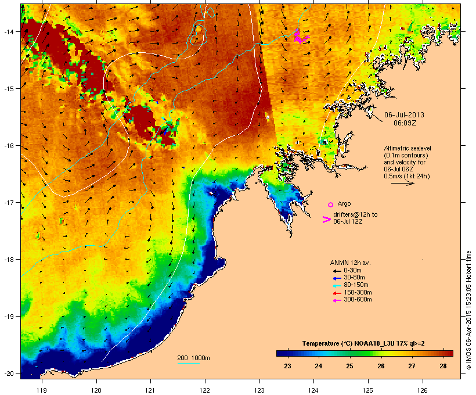Click the '23' color bar tick label
The width and height of the screenshot is (476, 395).
[x=287, y=366]
